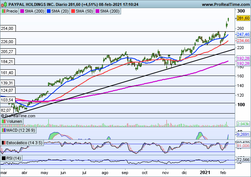Click the jul month on time axis
This screenshot has height=177, width=251.
(x=84, y=173)
